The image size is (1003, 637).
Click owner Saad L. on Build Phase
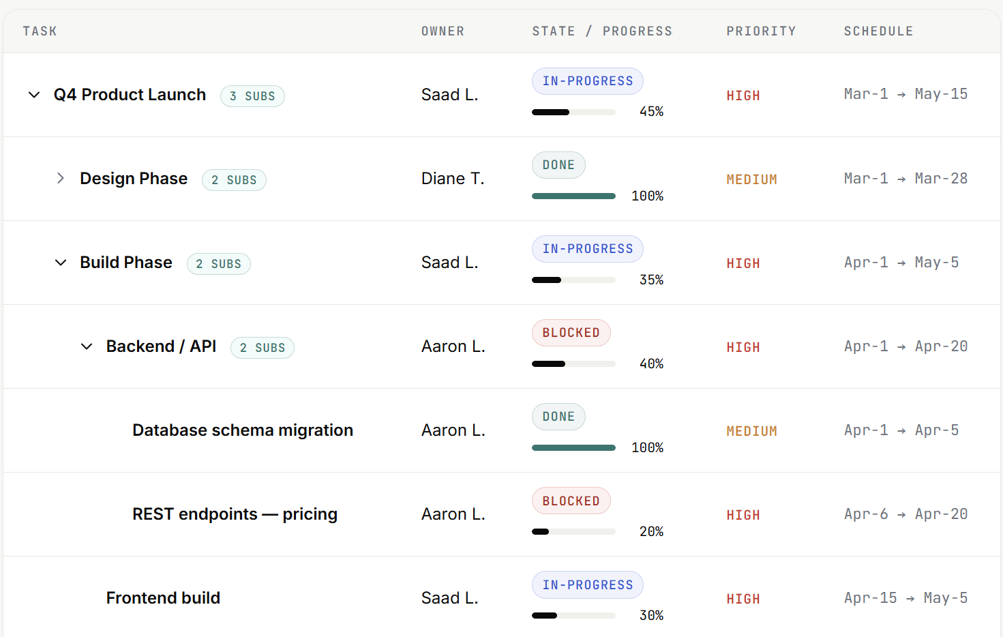(x=449, y=263)
